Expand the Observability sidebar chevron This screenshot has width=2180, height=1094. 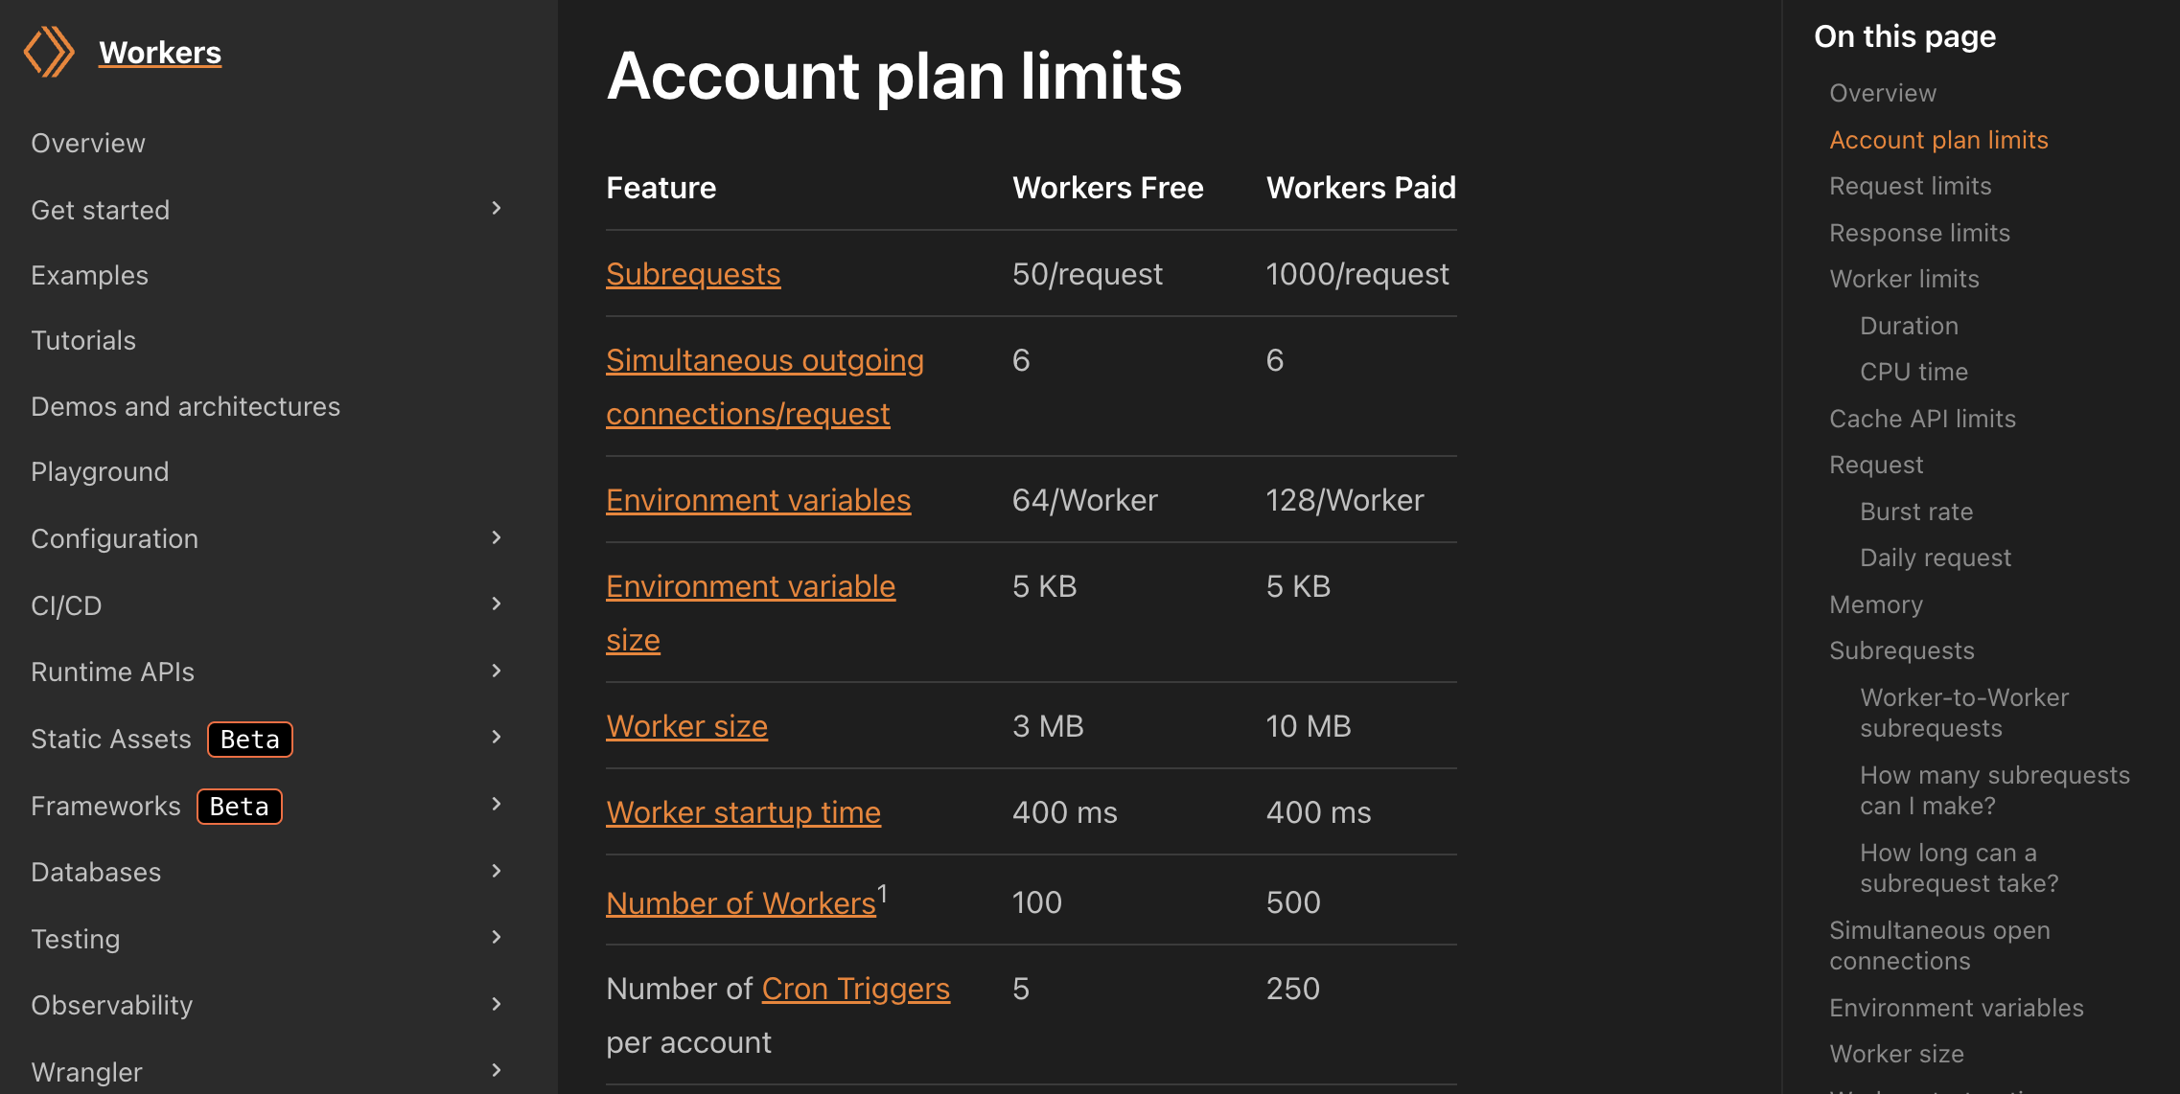(x=496, y=1005)
